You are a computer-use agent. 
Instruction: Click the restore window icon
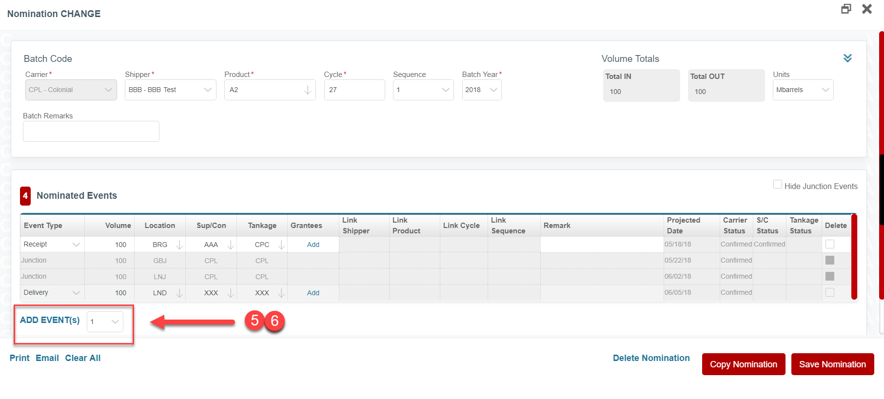coord(846,9)
